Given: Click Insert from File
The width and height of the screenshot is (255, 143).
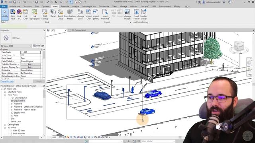Looking at the screenshot, I should coord(105,14).
